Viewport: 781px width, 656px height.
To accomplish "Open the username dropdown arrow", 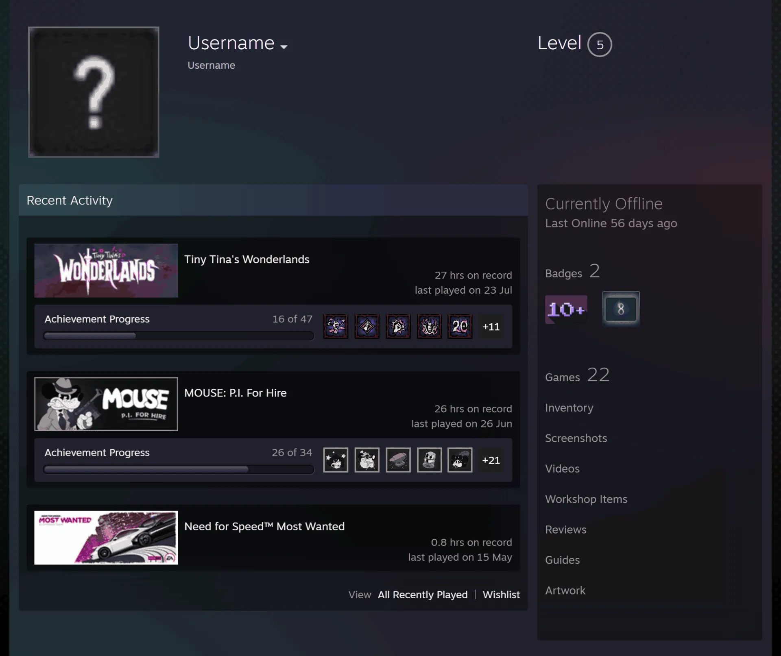I will click(x=284, y=47).
